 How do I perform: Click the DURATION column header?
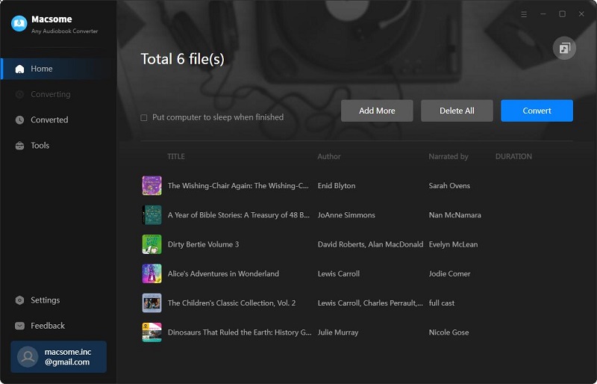(513, 157)
